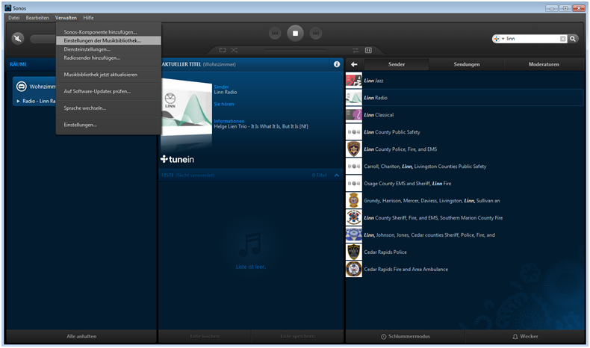Collapse the queue list with chevron
The image size is (590, 348).
pyautogui.click(x=337, y=175)
